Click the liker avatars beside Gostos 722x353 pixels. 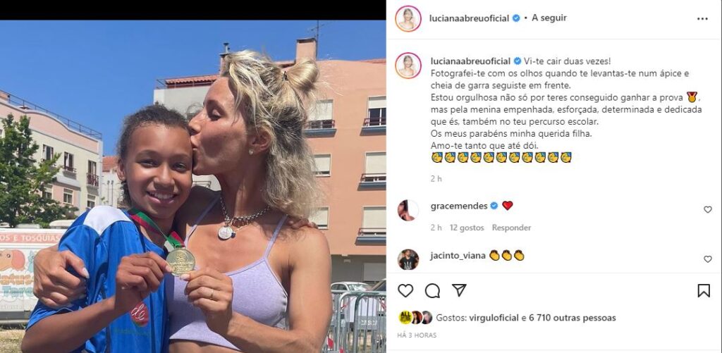pos(415,318)
